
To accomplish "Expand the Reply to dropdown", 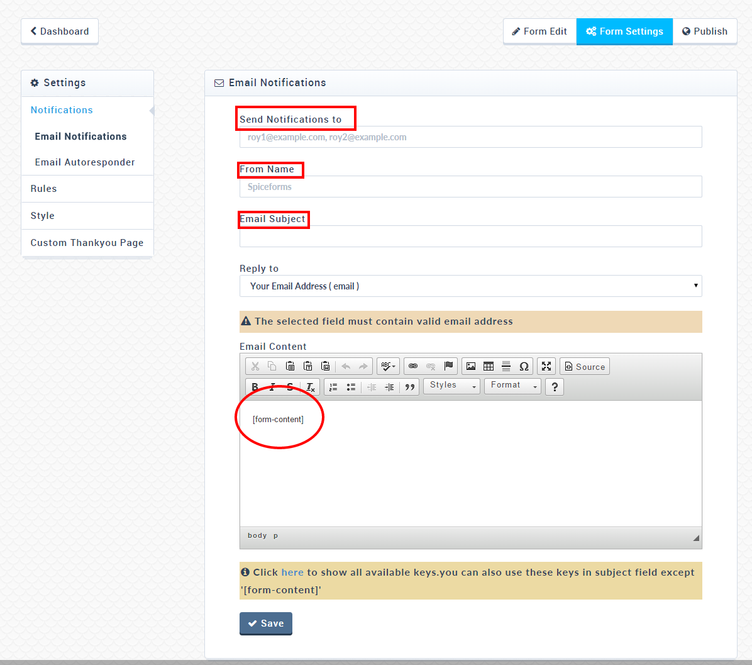I will click(470, 286).
